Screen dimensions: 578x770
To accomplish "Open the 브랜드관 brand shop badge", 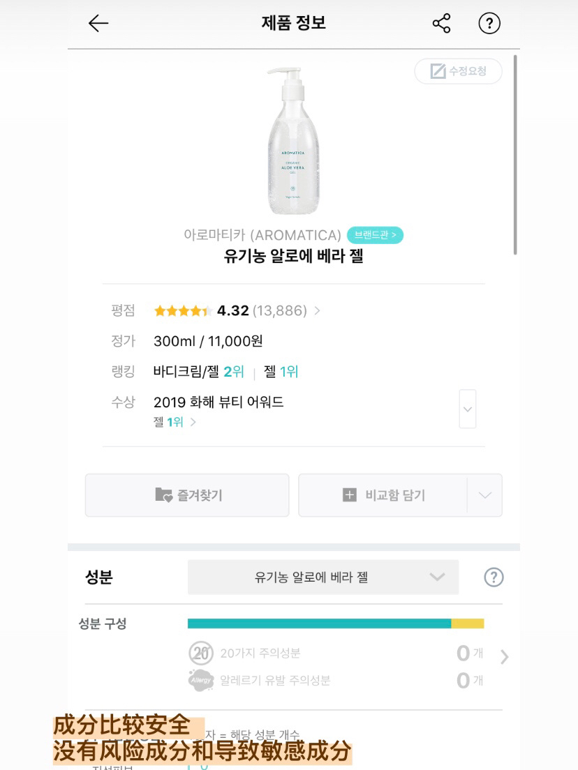I will [375, 235].
